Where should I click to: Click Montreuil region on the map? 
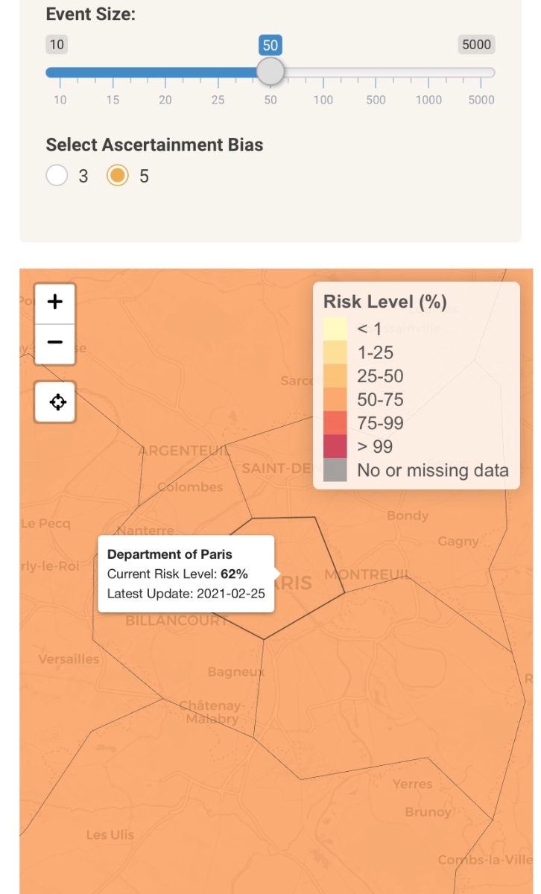[x=367, y=574]
